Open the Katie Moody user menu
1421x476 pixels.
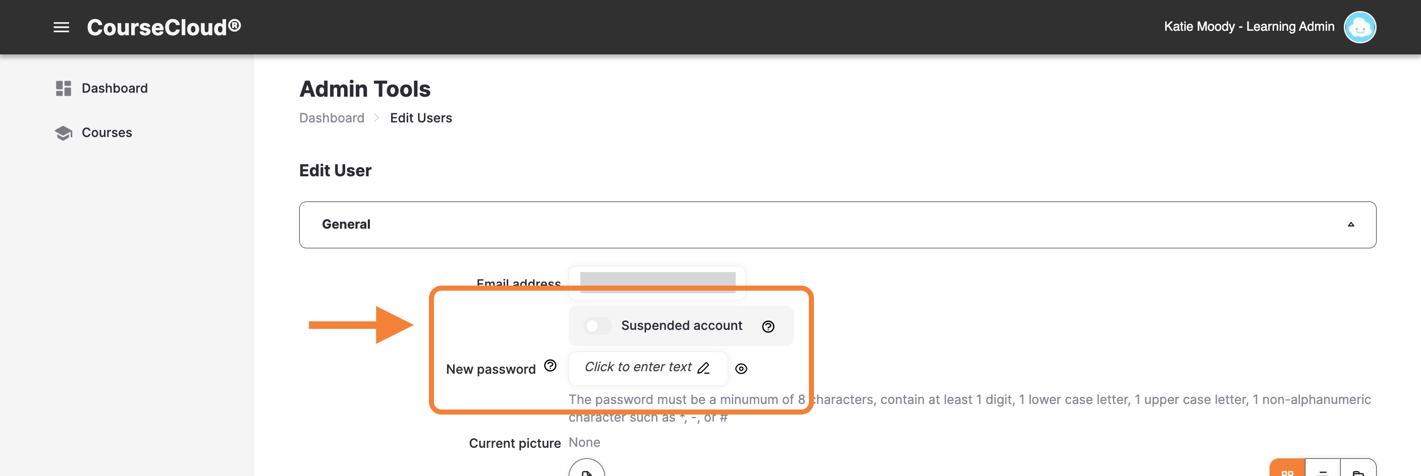(1249, 27)
